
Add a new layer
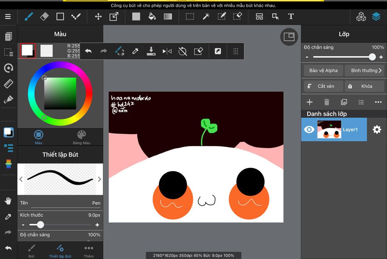[310, 102]
